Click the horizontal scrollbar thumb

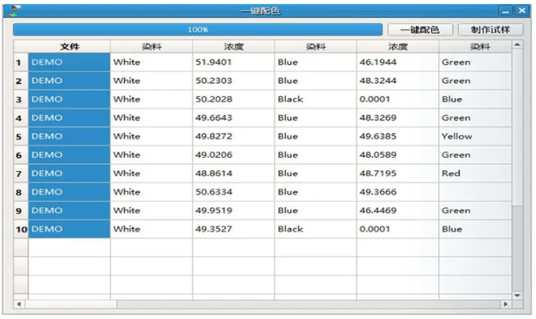71,303
